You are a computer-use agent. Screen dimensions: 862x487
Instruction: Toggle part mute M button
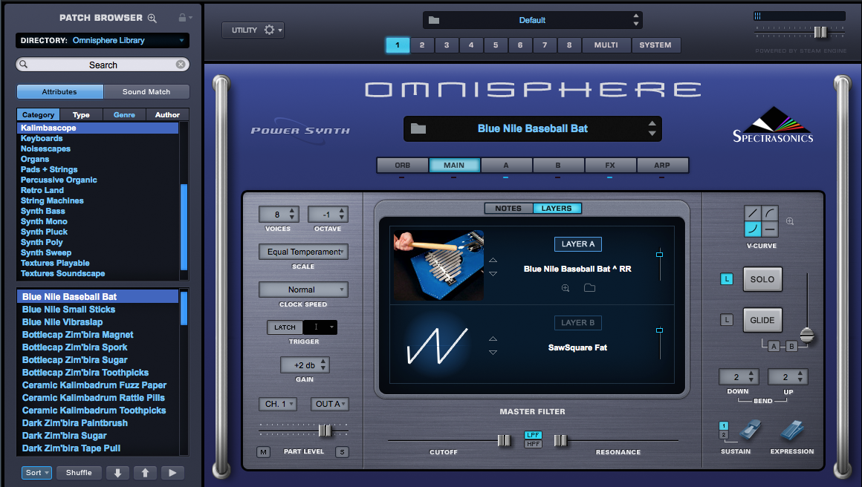pos(263,452)
